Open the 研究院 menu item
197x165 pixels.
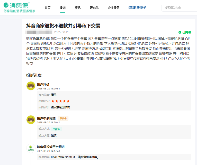94,8
